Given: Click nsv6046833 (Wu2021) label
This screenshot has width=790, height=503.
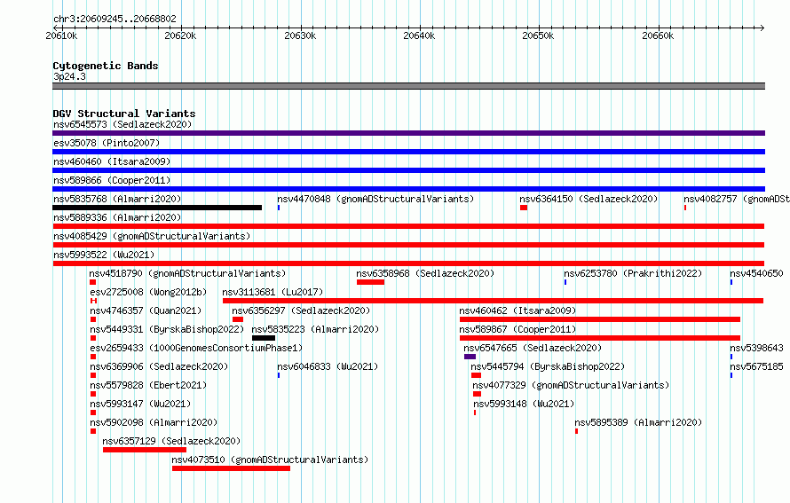Looking at the screenshot, I should tap(328, 366).
